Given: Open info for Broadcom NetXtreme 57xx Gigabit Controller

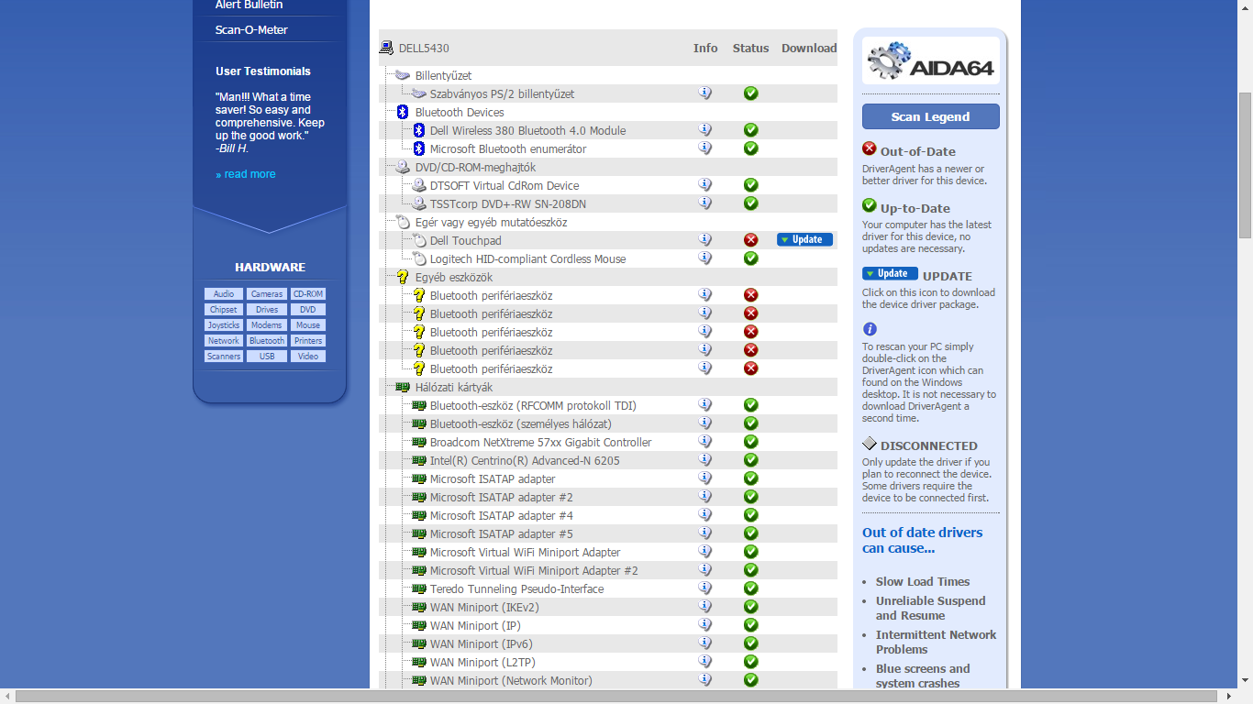Looking at the screenshot, I should pyautogui.click(x=705, y=441).
